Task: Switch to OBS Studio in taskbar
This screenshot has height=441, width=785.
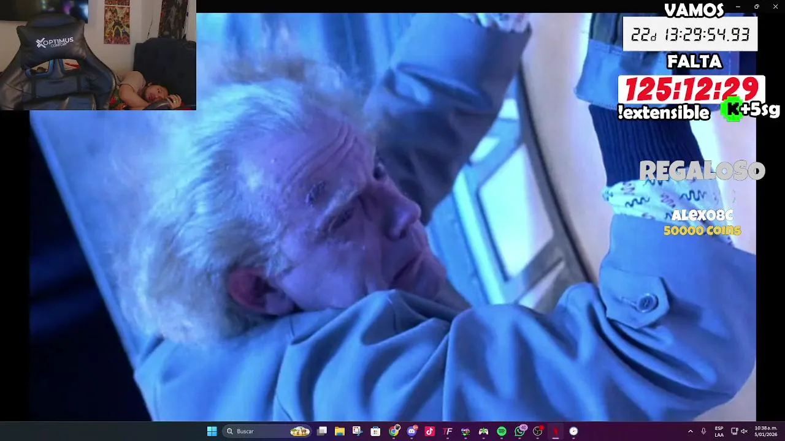Action: (538, 431)
